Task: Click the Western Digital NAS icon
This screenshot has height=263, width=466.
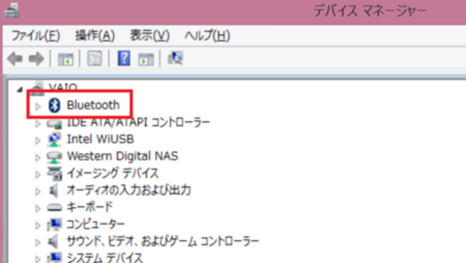Action: tap(54, 157)
